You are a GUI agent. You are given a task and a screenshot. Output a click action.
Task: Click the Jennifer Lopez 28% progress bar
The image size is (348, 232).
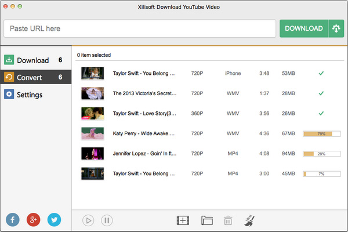(x=321, y=154)
